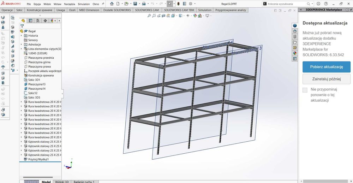Open the Wstaw menu
The height and width of the screenshot is (183, 353).
point(58,4)
